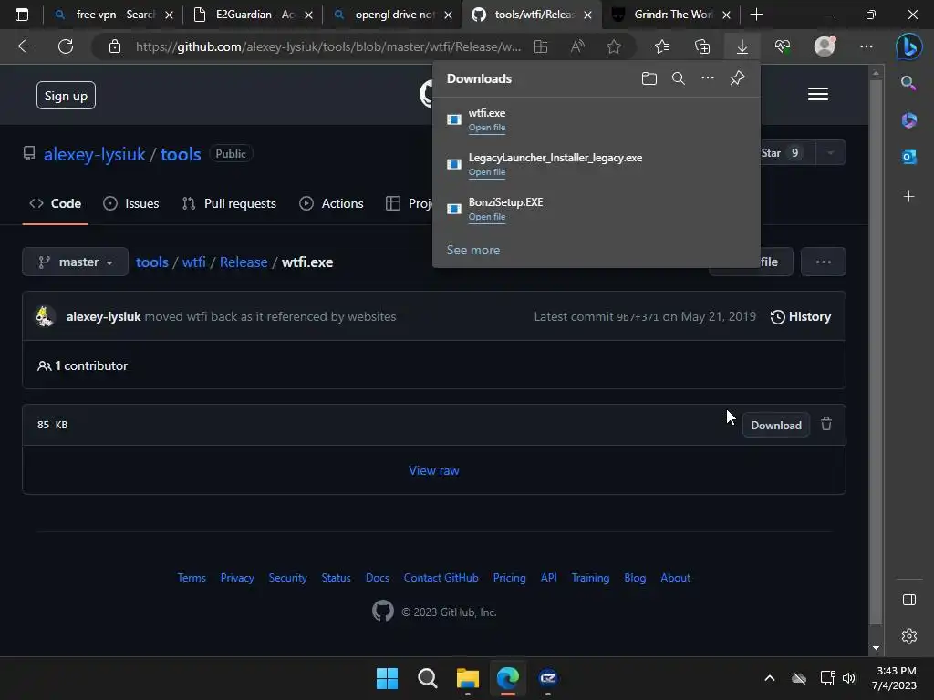Click the browser back arrow

[25, 46]
